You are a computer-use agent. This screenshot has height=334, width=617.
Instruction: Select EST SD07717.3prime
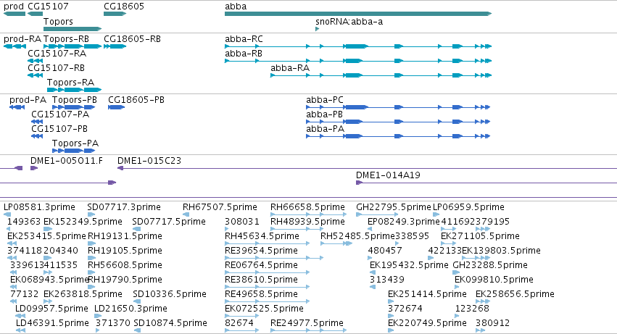coord(124,207)
